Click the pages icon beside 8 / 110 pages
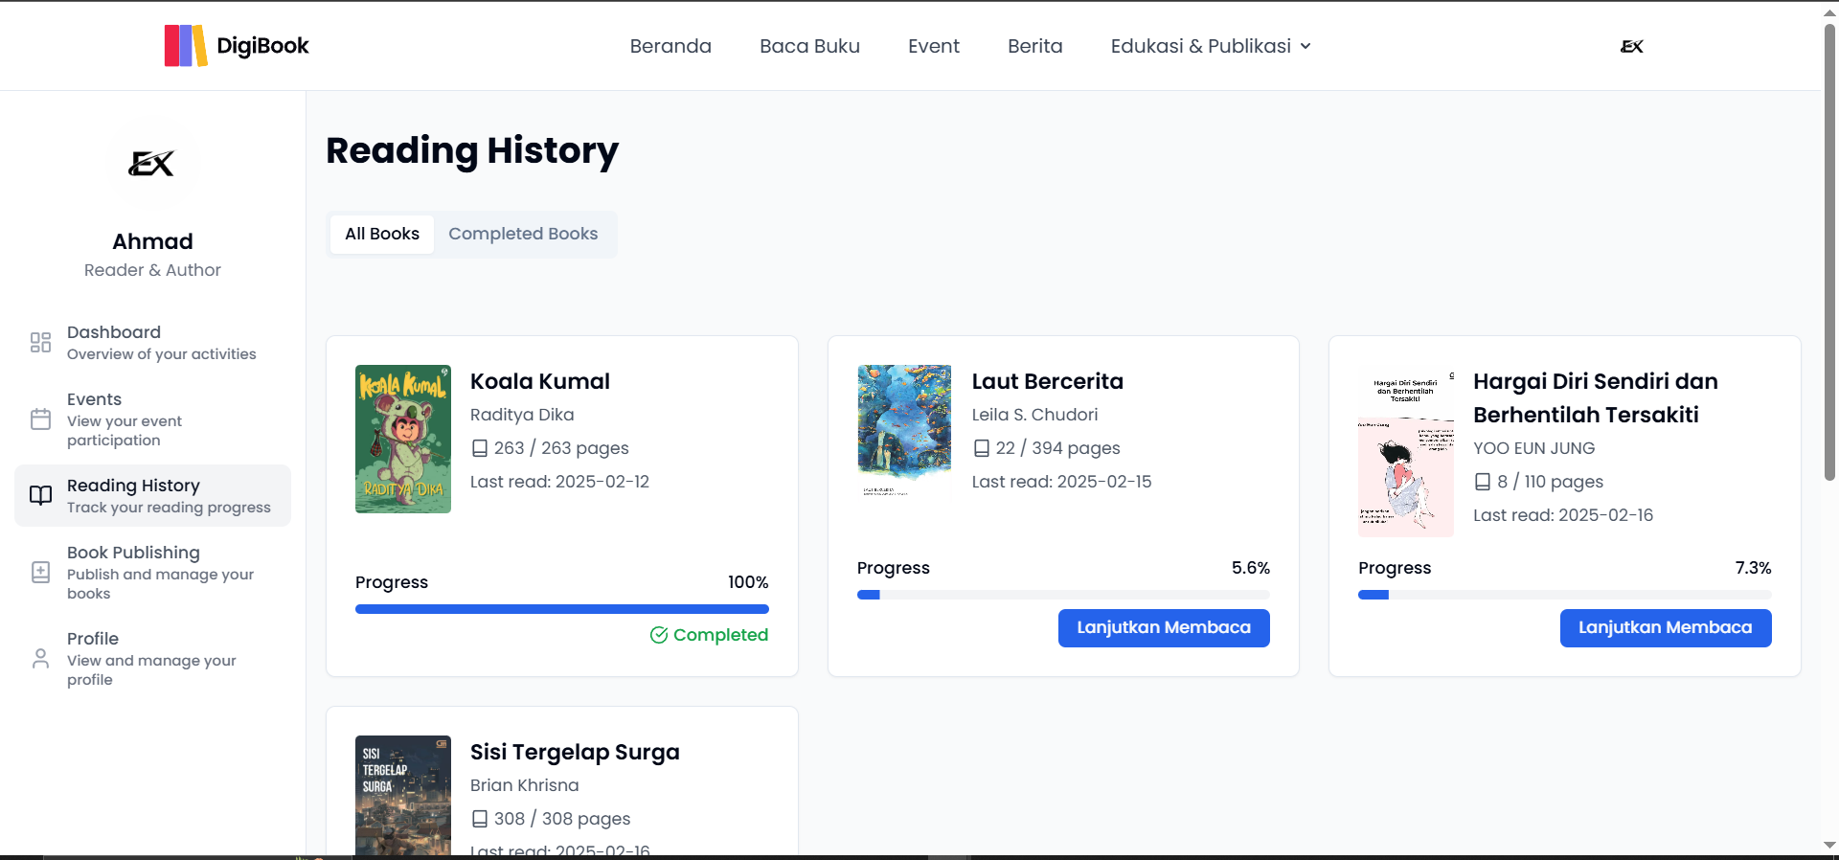The width and height of the screenshot is (1839, 860). pyautogui.click(x=1483, y=482)
